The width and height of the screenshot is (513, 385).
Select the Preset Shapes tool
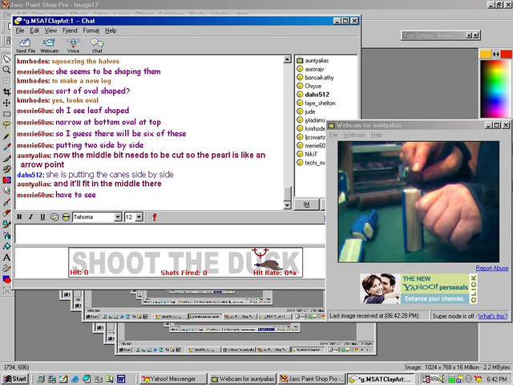[6, 279]
